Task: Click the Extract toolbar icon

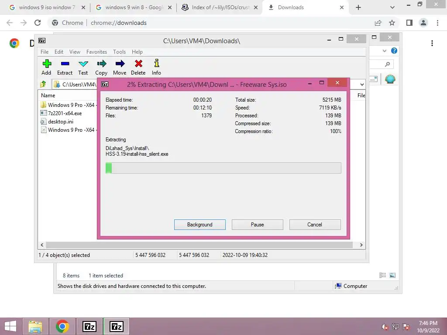Action: (65, 67)
